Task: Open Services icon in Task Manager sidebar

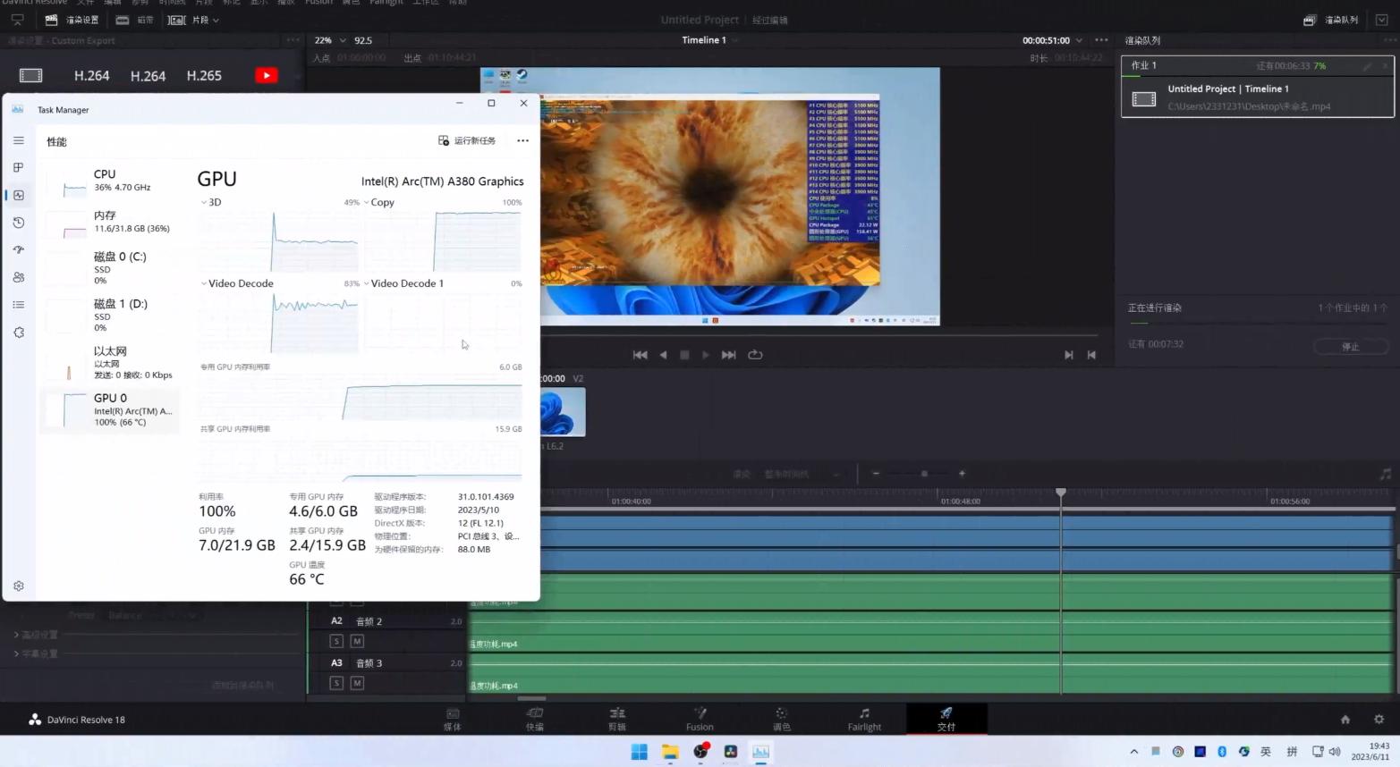Action: pos(18,333)
